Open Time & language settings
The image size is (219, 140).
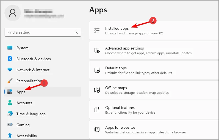tap(43, 114)
